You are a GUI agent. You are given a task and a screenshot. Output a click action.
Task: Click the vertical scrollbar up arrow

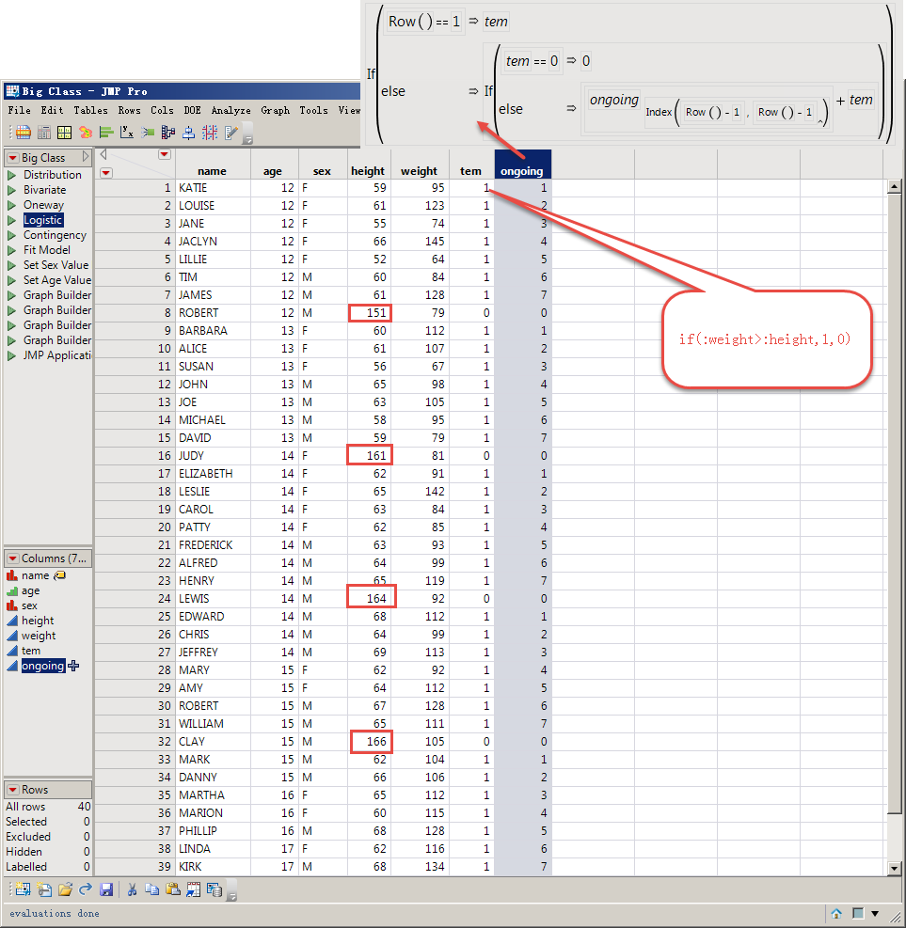tap(894, 187)
